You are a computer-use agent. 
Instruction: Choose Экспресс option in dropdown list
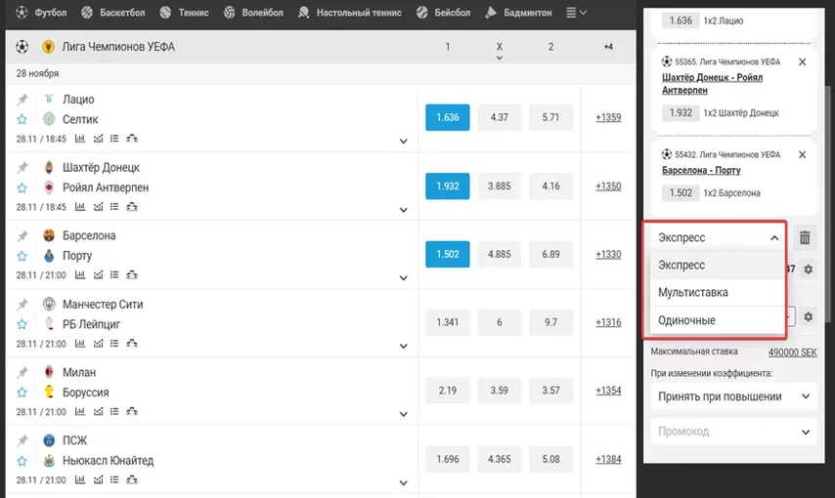718,265
